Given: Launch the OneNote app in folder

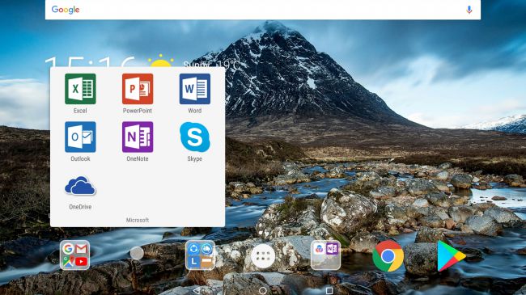Looking at the screenshot, I should [138, 137].
